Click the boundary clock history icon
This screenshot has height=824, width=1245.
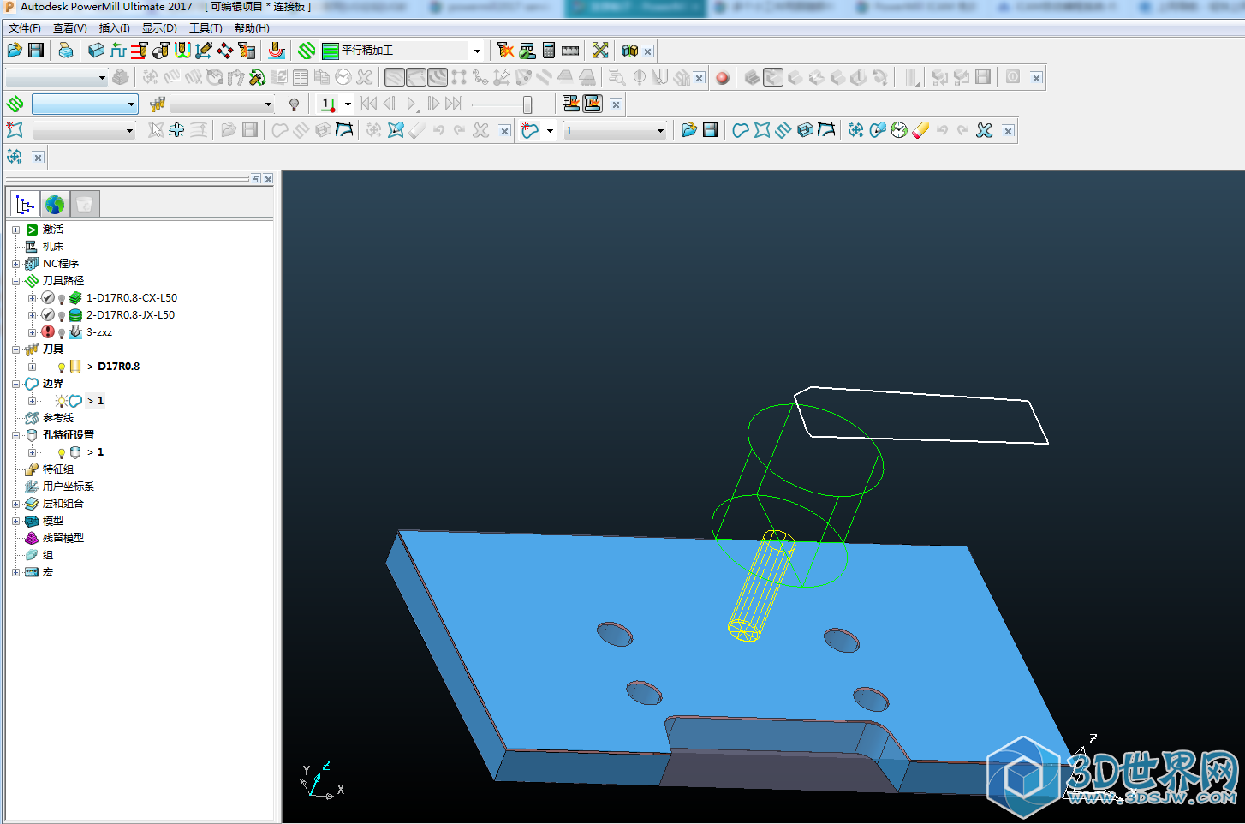tap(899, 130)
